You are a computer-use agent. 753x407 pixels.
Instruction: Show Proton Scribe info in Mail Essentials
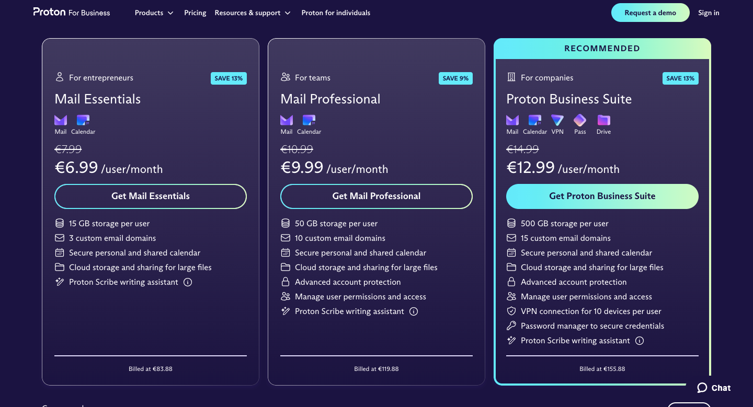tap(188, 282)
